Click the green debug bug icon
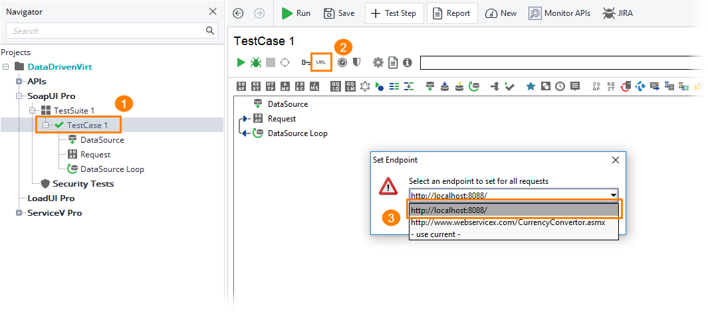Image resolution: width=708 pixels, height=312 pixels. (x=256, y=62)
